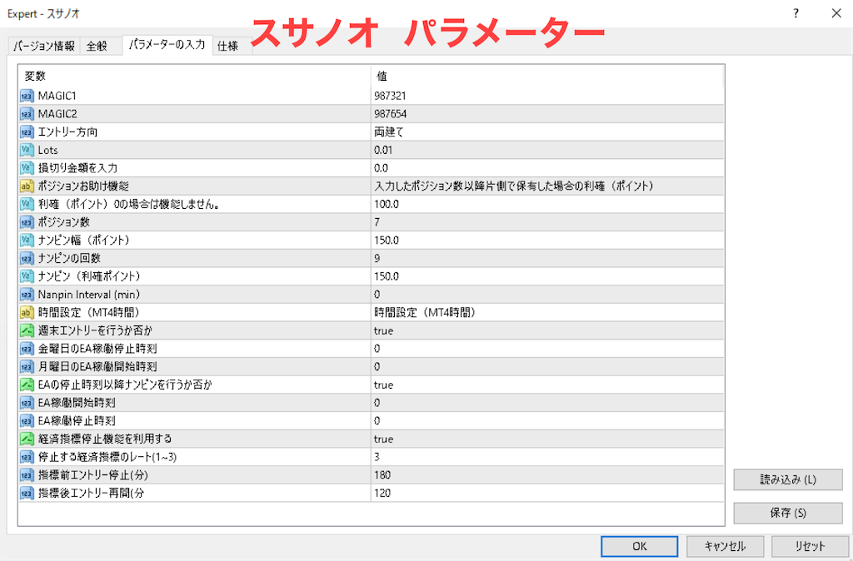853x561 pixels.
Task: Click the icon beside 利確（ポイント）0の場合は機能しません。
Action: pos(27,204)
